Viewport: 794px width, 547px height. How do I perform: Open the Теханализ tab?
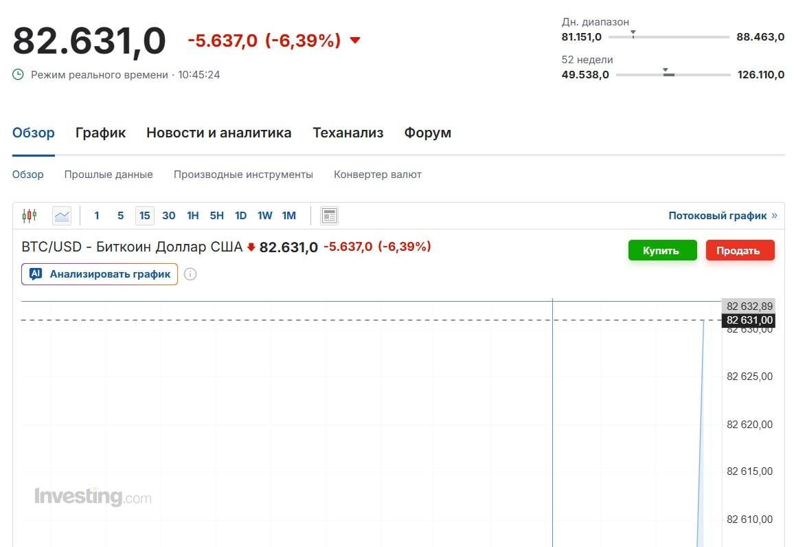coord(348,133)
